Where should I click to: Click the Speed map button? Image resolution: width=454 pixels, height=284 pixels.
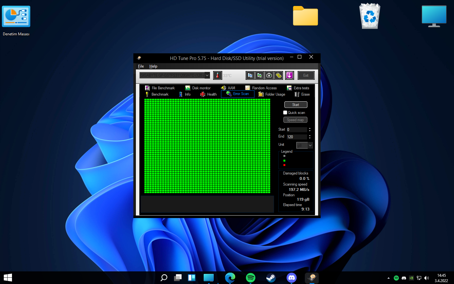[x=295, y=120]
